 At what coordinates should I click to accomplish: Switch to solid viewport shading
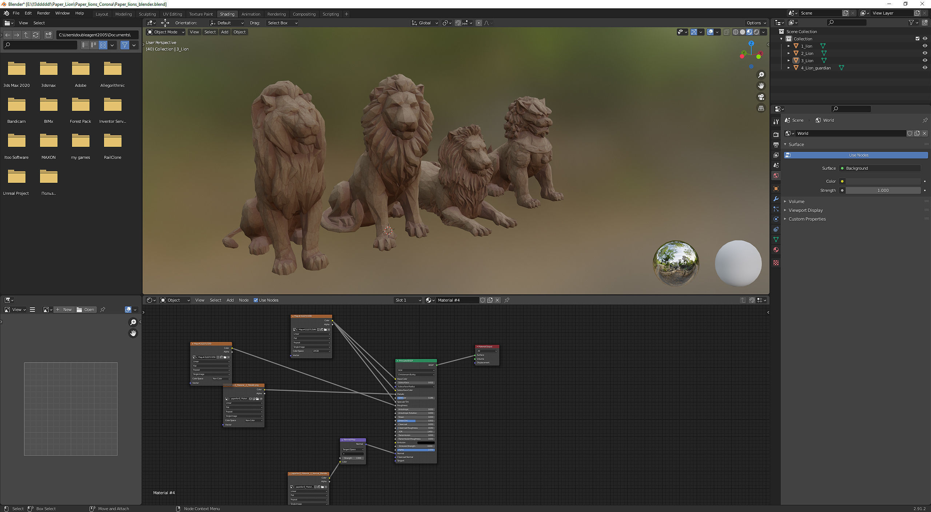tap(742, 32)
